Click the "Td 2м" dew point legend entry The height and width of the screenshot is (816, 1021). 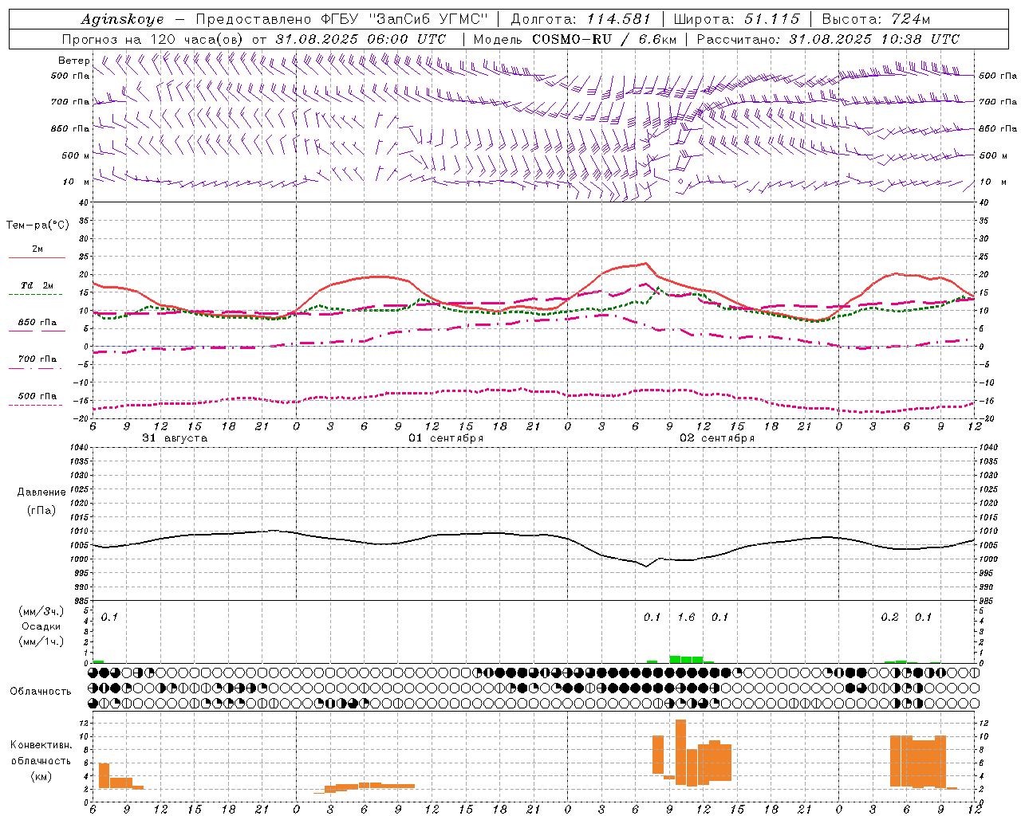click(x=37, y=288)
